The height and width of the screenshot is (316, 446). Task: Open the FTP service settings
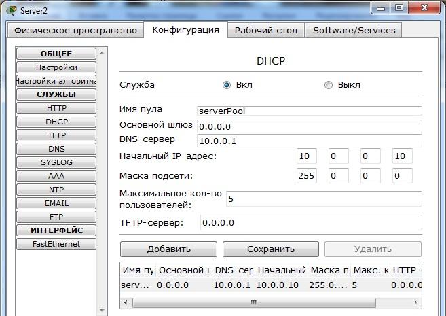[x=56, y=217]
